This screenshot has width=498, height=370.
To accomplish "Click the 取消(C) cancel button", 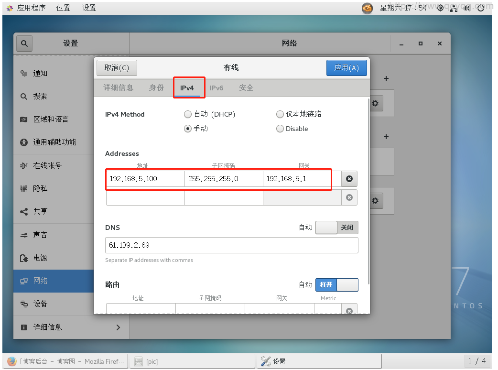I will [x=117, y=68].
